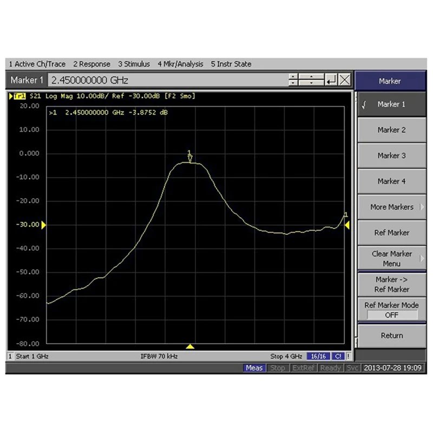Open the 5 Instr State menu
This screenshot has height=433, width=433.
[231, 64]
